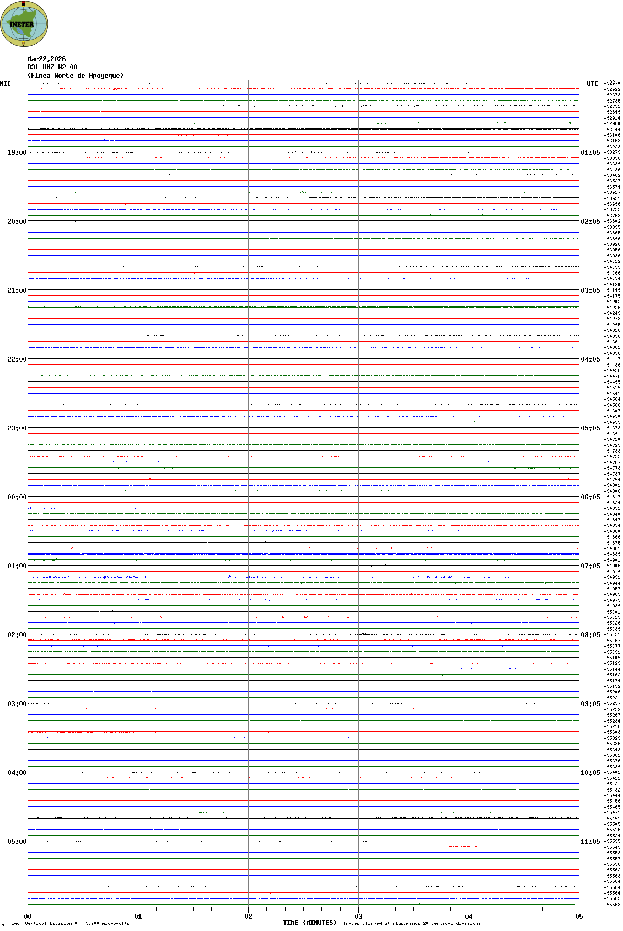623x931 pixels.
Task: Click the 06:05 UTC time marker
Action: click(590, 497)
